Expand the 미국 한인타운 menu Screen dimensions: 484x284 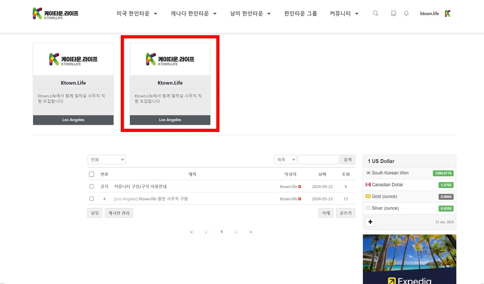click(137, 14)
